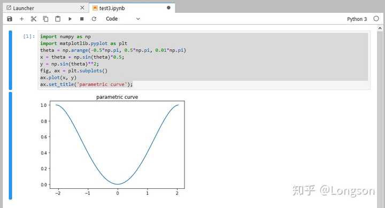
Task: Click the 'parametric curve' plot title
Action: click(117, 97)
